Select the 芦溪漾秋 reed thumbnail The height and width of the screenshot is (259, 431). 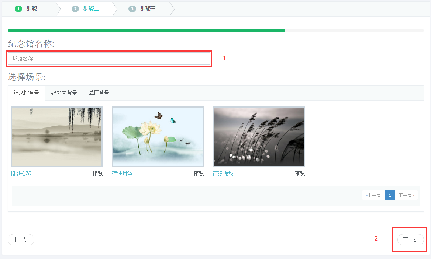tap(259, 137)
